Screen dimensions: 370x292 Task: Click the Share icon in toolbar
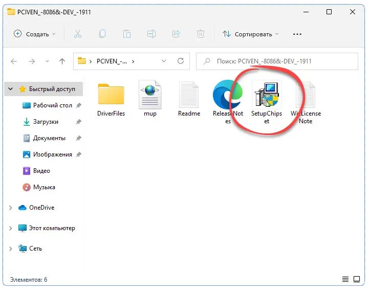176,34
